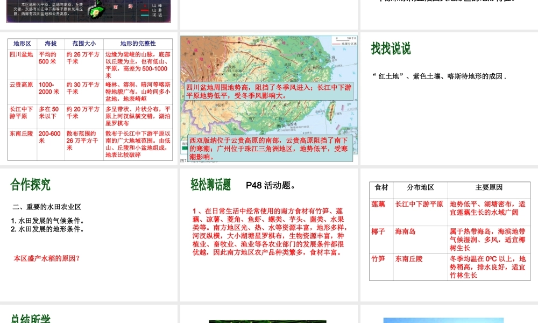The width and height of the screenshot is (538, 323).
Task: Click the 200-600 米 elevation cell
Action: [51, 144]
